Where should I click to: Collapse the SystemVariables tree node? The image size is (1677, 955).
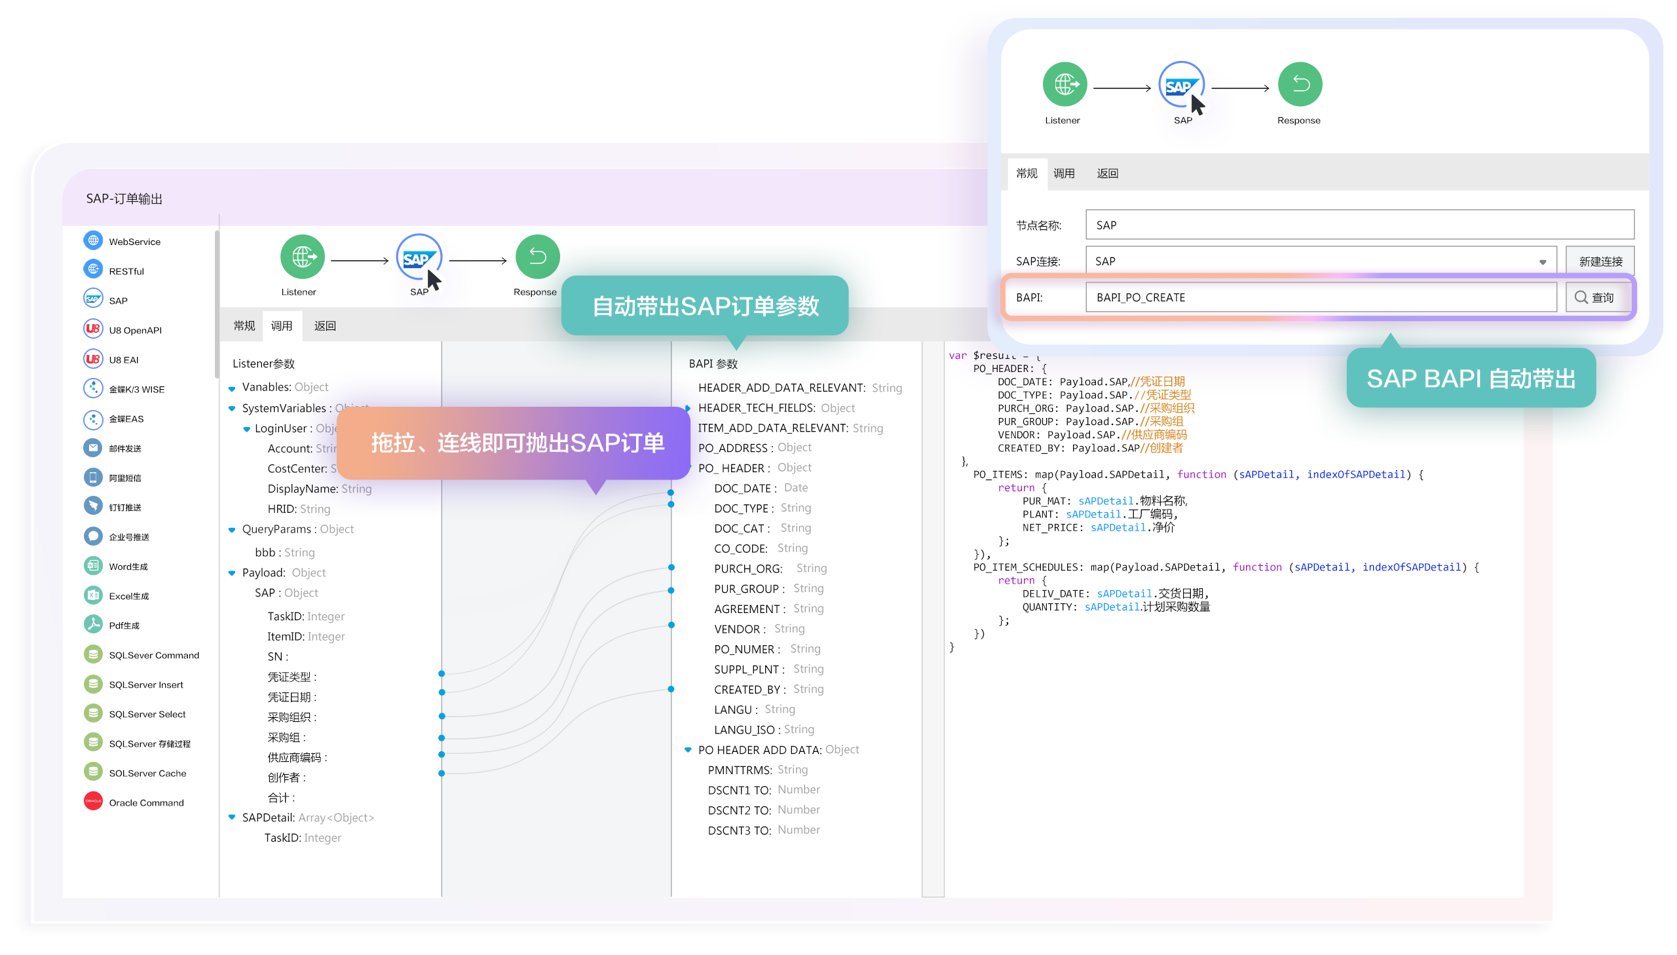231,409
